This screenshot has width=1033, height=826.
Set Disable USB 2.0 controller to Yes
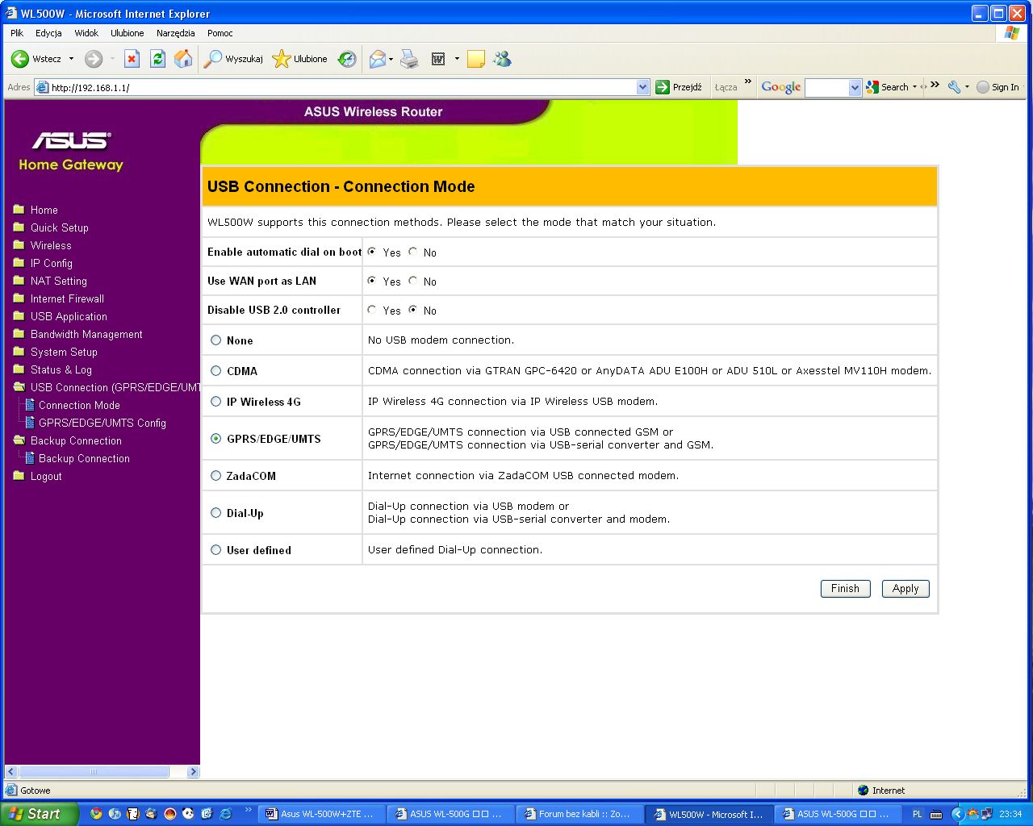[372, 310]
